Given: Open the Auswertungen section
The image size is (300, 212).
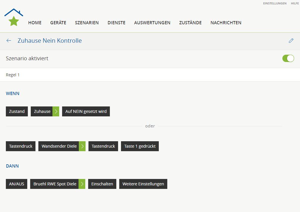Looking at the screenshot, I should (x=152, y=23).
